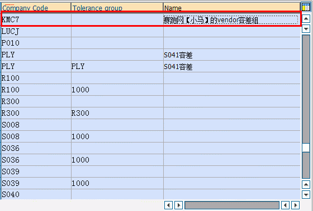Click S041容差 name in row with PLY tolerance group
Screen dimensions: 313x211
[232, 66]
